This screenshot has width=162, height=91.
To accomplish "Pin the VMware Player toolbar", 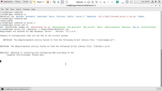I will (31, 2).
